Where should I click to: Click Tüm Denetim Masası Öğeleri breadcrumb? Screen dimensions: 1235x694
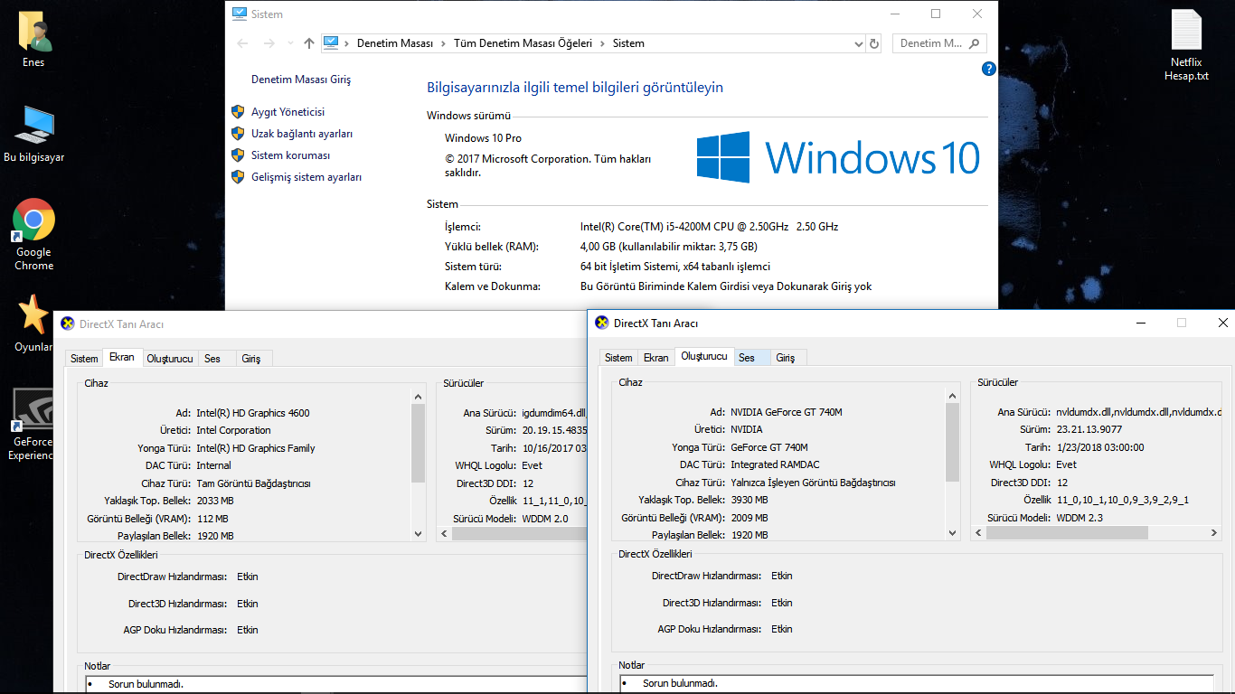(523, 43)
